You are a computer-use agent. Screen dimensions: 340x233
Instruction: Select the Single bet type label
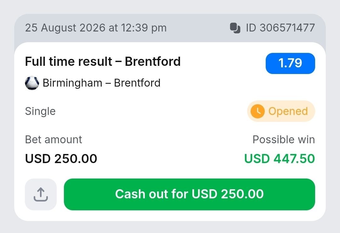pos(40,111)
